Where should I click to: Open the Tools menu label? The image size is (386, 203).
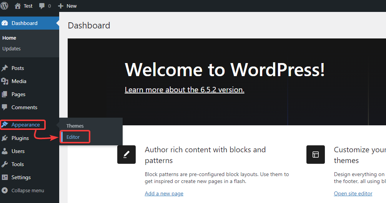[x=18, y=164]
